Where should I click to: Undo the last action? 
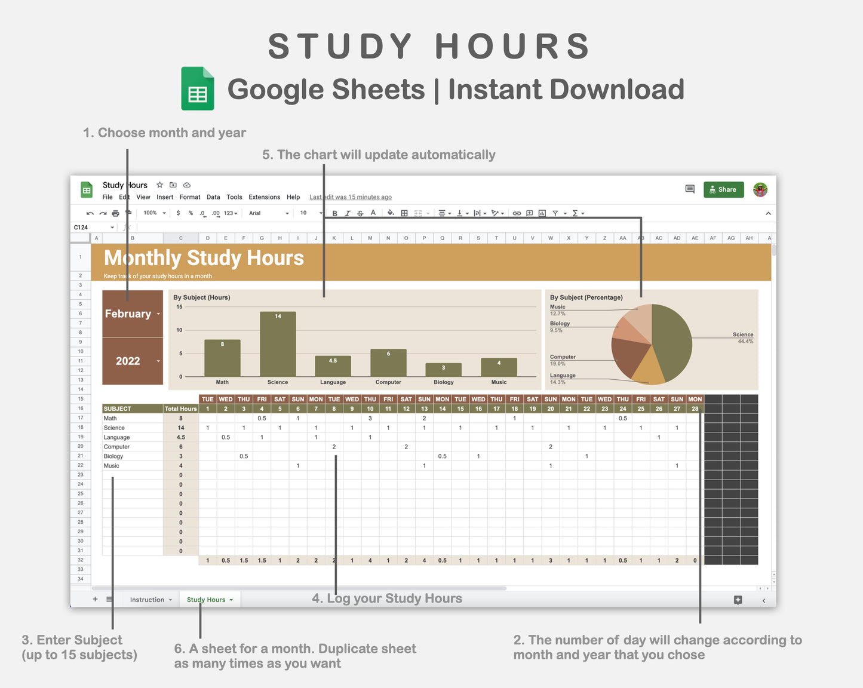pyautogui.click(x=89, y=213)
